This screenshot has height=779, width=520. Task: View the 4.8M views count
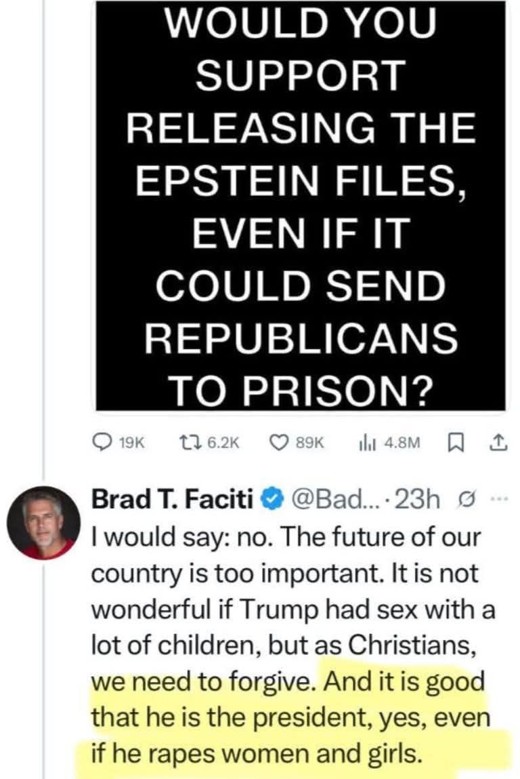click(x=402, y=442)
